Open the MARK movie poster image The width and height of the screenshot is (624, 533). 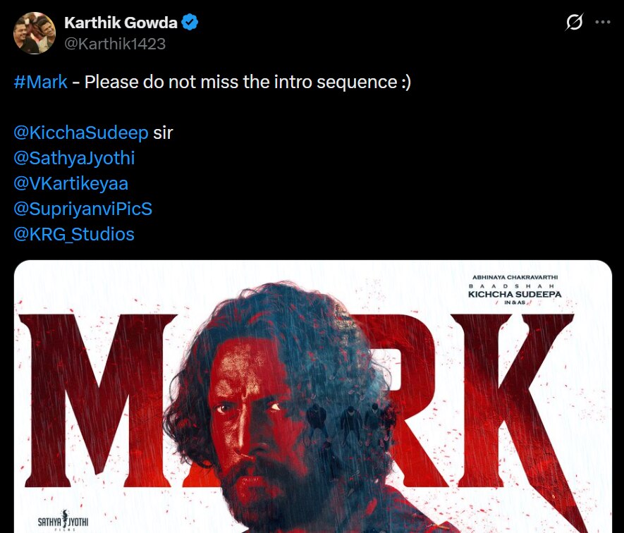click(x=313, y=396)
